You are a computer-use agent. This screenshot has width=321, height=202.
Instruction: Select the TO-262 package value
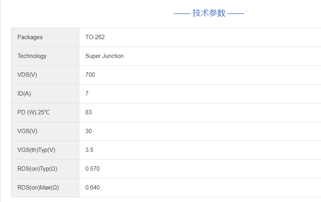click(x=95, y=37)
